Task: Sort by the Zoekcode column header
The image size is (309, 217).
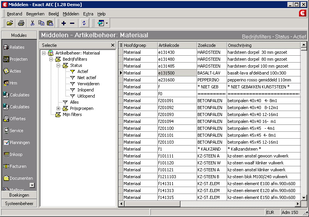Action: coord(212,45)
